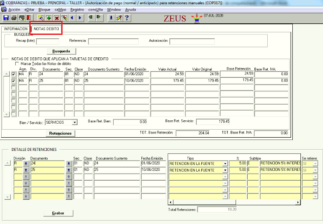Click the Recap (lote) input field
The width and height of the screenshot is (323, 224).
(x=48, y=41)
